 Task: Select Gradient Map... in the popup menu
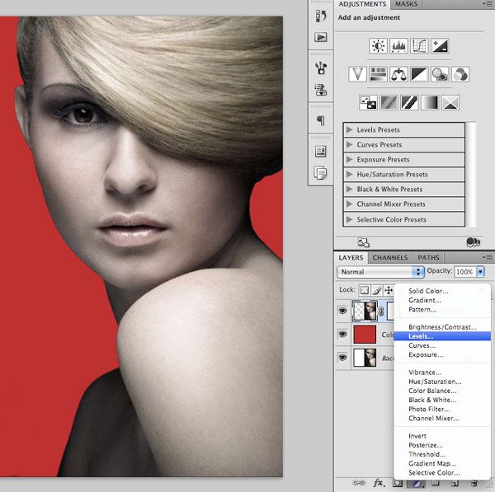pos(433,464)
